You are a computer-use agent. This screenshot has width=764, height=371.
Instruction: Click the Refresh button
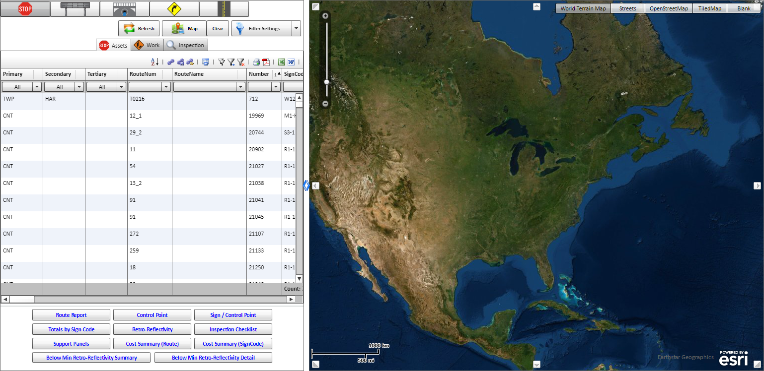139,28
